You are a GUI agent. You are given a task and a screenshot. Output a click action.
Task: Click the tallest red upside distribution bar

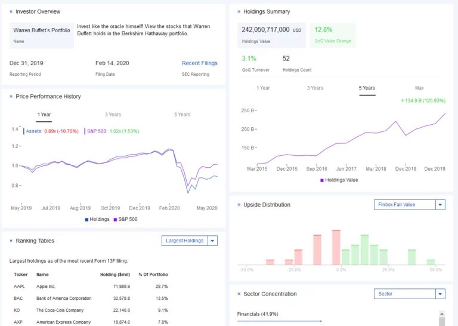click(336, 247)
